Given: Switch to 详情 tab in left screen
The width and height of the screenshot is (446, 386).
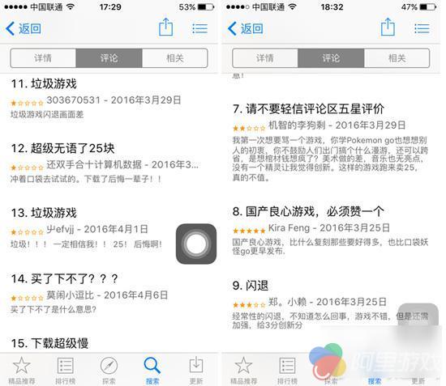Looking at the screenshot, I should coord(43,58).
